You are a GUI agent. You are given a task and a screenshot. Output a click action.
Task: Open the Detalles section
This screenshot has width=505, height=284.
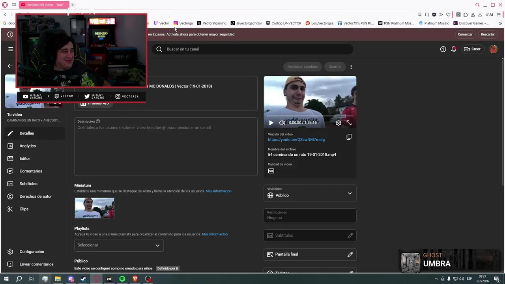point(35,133)
